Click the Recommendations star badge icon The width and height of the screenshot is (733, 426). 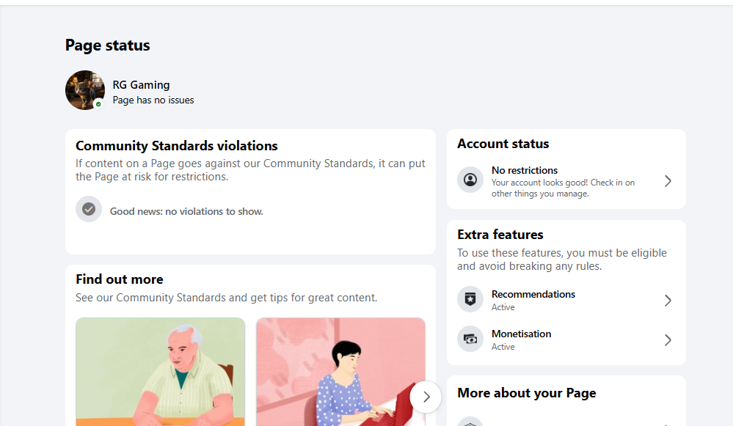(x=470, y=299)
